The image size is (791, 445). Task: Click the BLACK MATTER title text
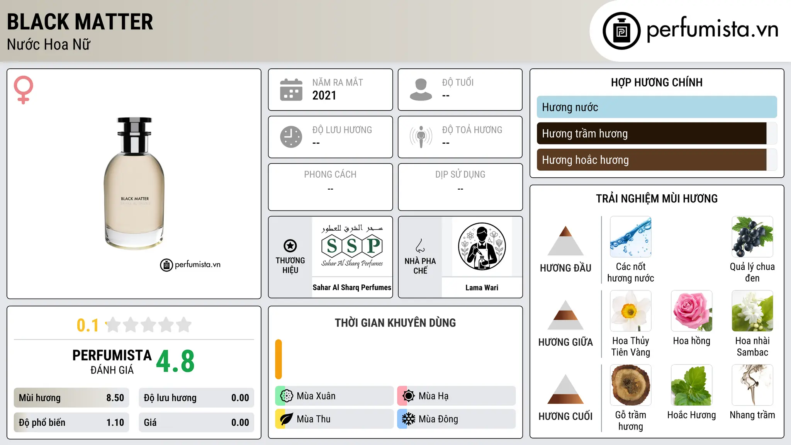point(80,22)
